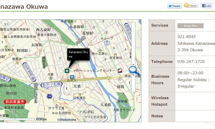Click the blue 本 bookstore map icon
The image size is (215, 129).
72,77
